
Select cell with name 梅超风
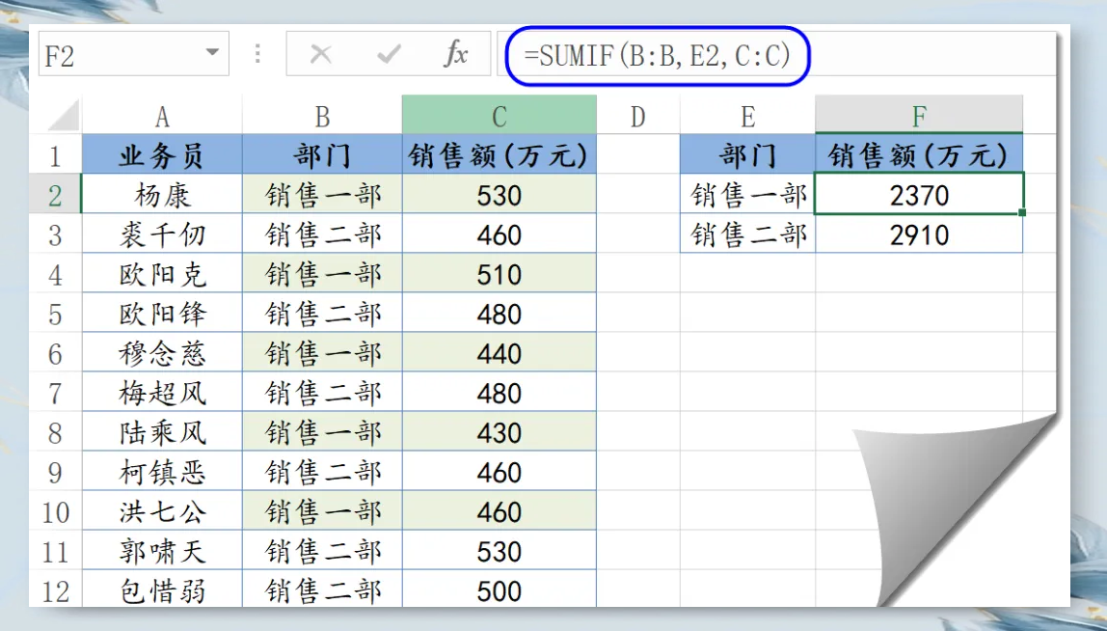[x=162, y=392]
